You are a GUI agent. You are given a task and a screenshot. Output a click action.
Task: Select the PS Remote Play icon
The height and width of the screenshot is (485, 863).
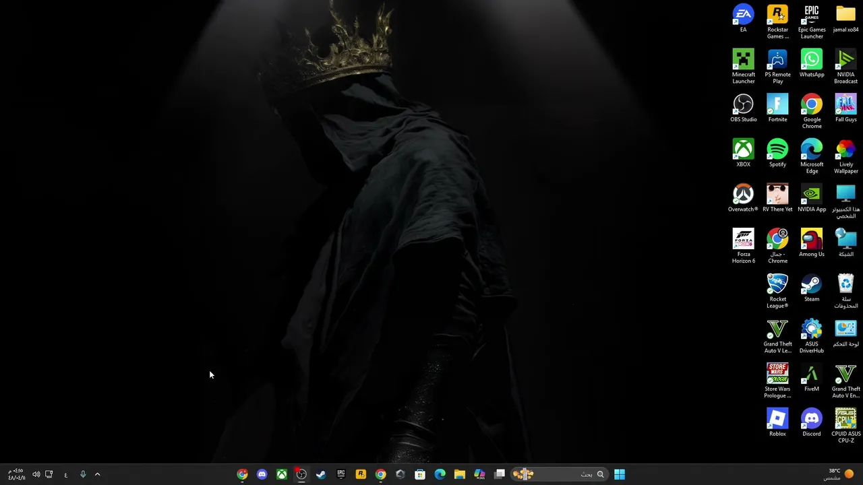[777, 67]
